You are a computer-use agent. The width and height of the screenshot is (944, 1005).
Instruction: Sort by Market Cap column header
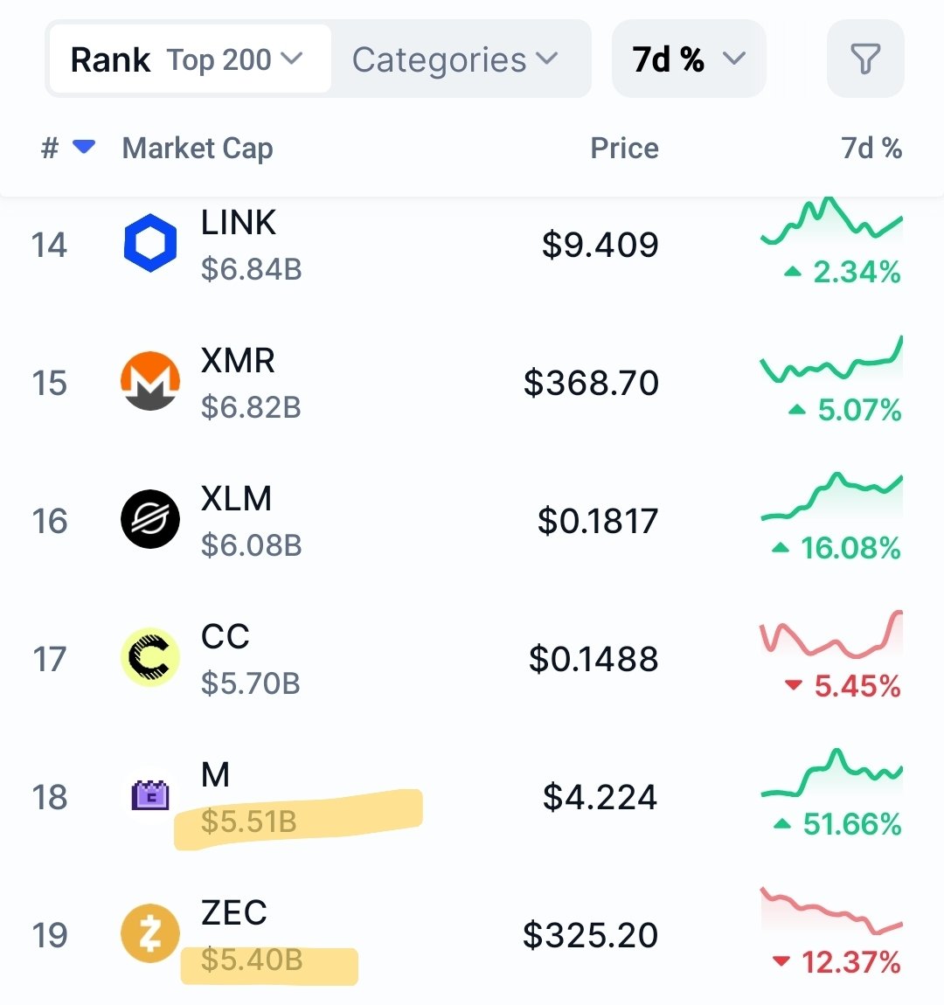pos(198,148)
